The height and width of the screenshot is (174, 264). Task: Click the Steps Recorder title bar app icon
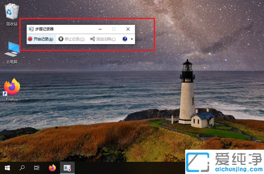(x=31, y=29)
